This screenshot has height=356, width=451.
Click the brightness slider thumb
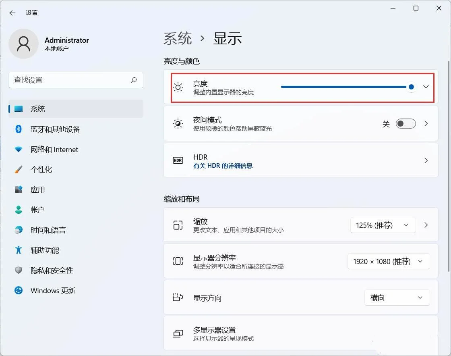(x=411, y=87)
